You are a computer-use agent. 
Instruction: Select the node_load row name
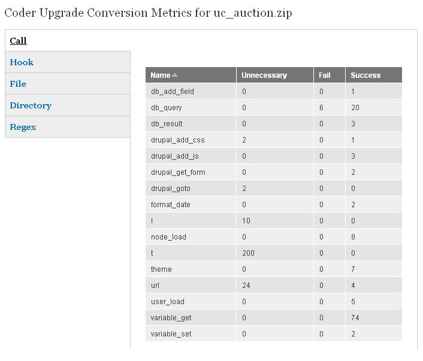coord(168,237)
